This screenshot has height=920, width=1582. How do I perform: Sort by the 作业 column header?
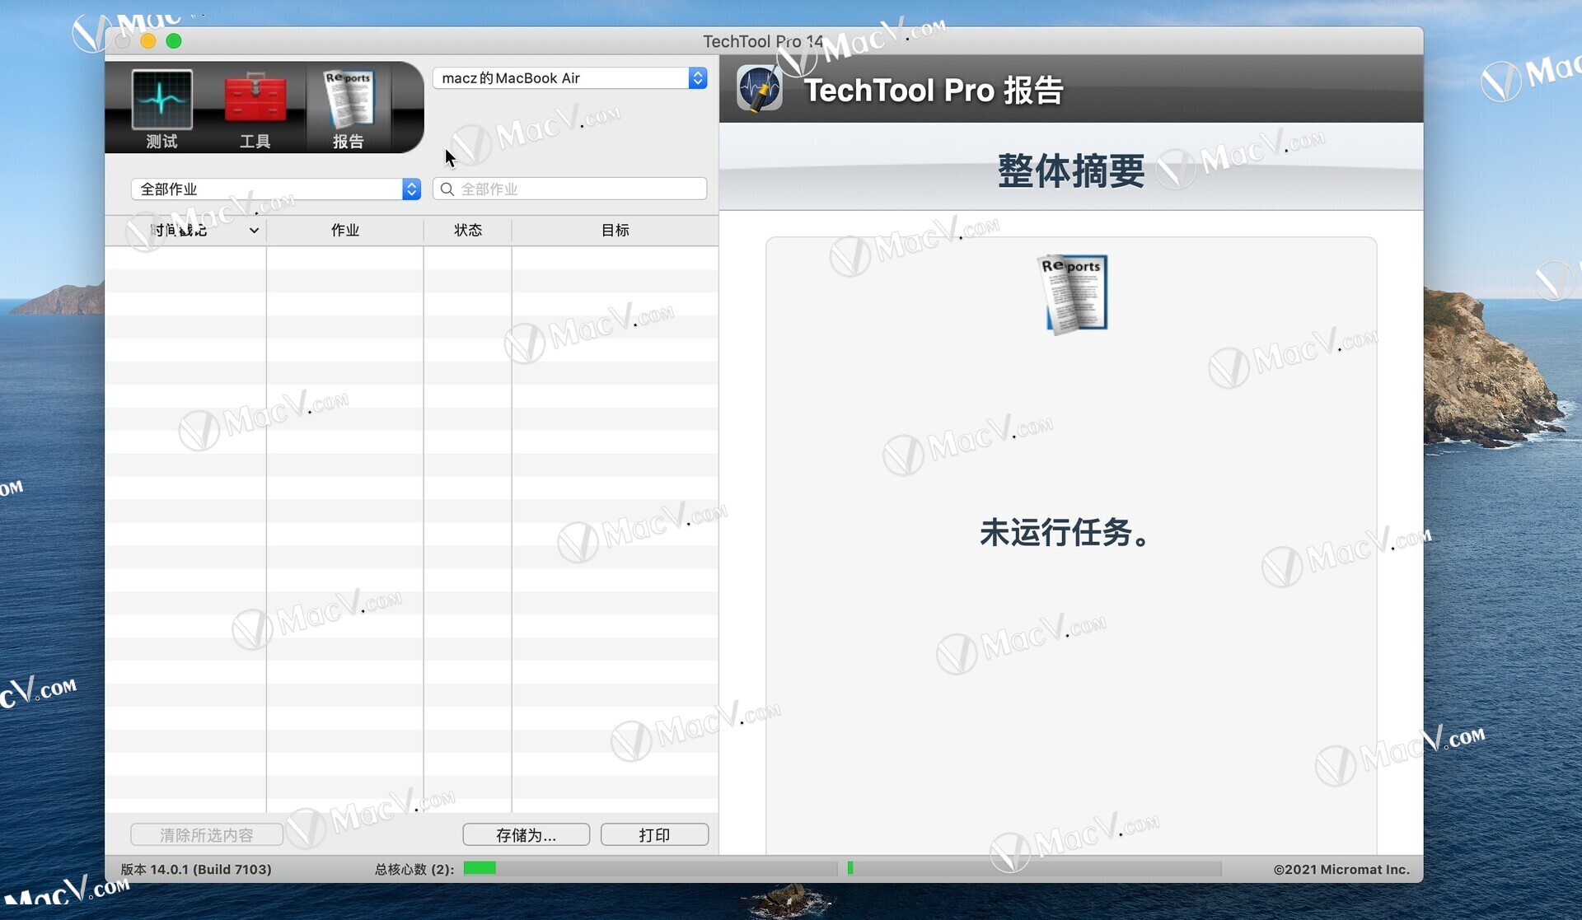(x=345, y=231)
